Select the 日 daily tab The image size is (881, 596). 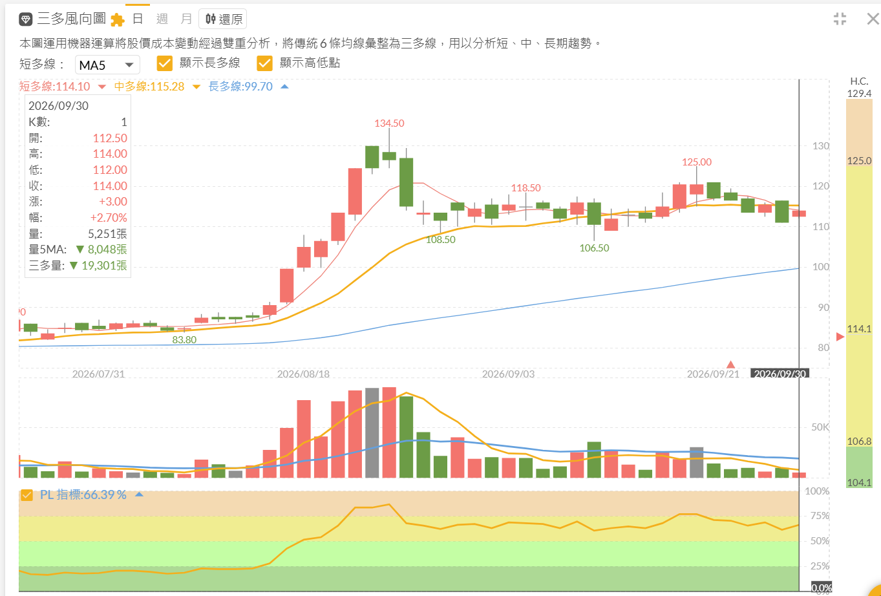tap(138, 19)
